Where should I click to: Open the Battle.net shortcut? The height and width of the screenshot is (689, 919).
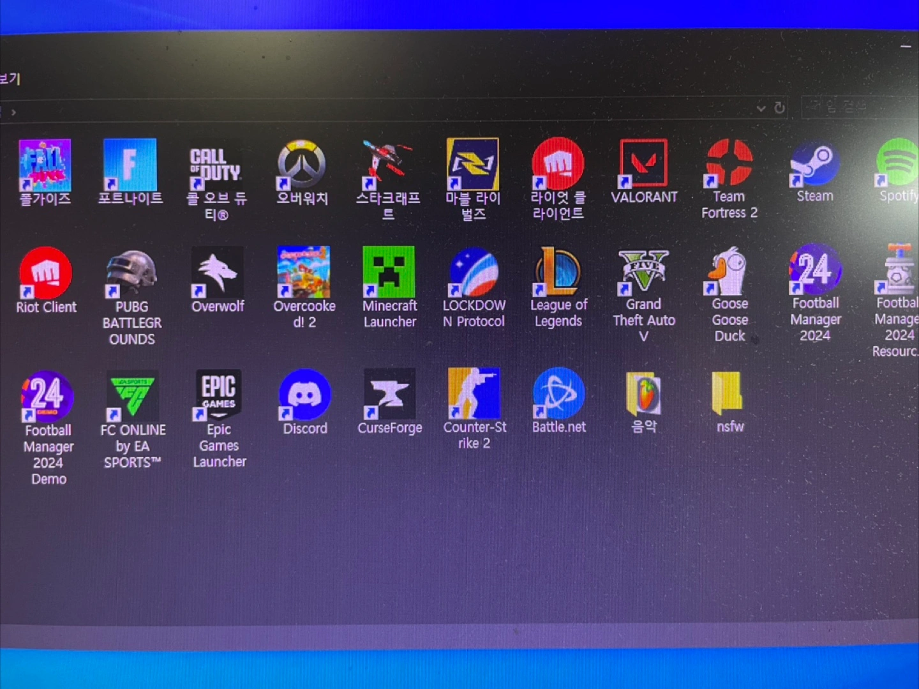558,394
